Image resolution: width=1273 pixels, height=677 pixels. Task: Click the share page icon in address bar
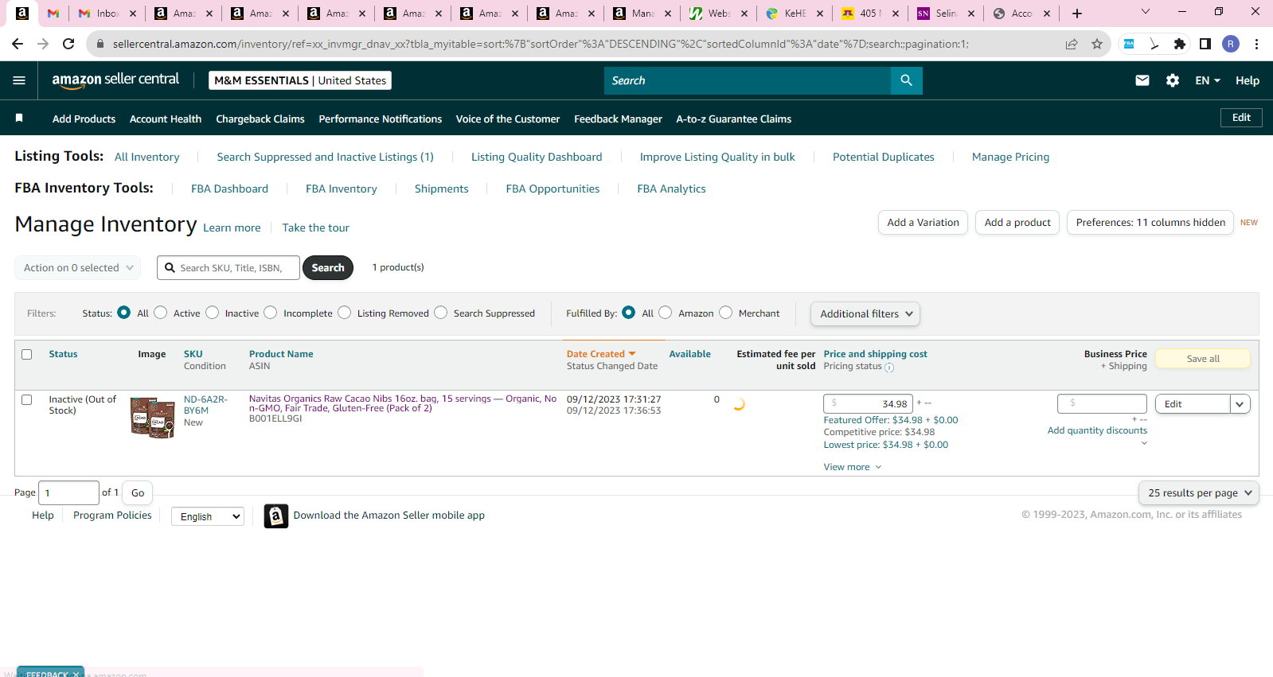pos(1072,44)
